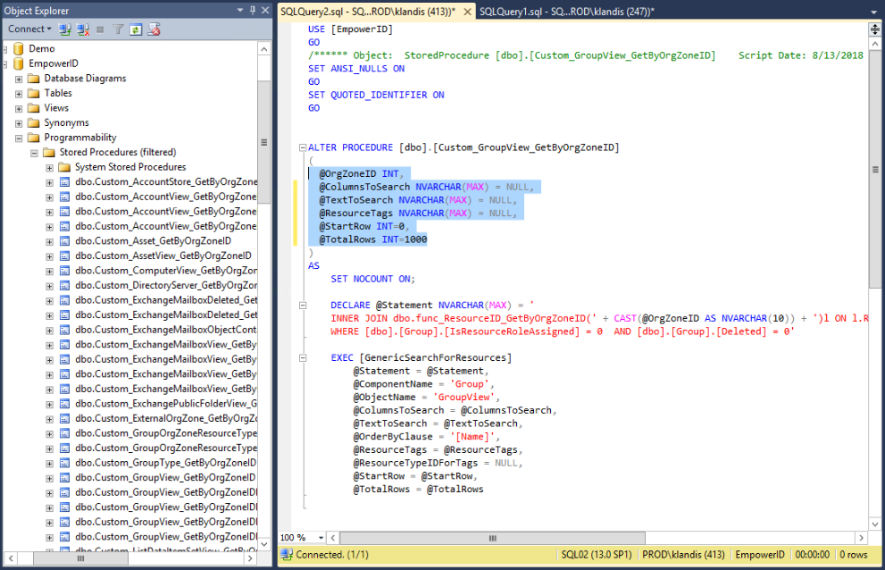Image resolution: width=885 pixels, height=570 pixels.
Task: Click the EmpowerID database icon
Action: pyautogui.click(x=19, y=63)
